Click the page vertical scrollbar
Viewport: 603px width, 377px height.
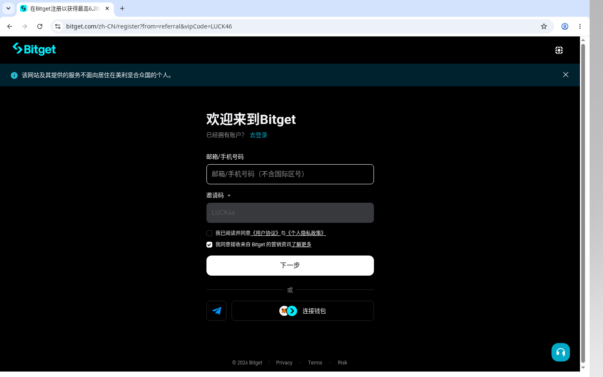click(x=583, y=204)
